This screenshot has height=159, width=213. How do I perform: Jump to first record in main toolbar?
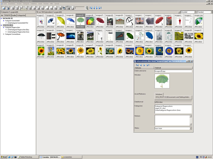point(91,8)
